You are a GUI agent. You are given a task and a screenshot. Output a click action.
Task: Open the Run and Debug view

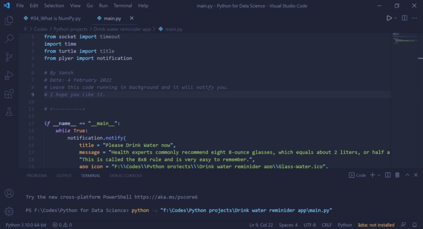9,75
